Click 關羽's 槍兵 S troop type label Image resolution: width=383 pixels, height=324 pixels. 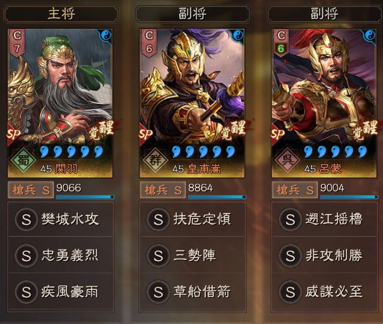31,190
